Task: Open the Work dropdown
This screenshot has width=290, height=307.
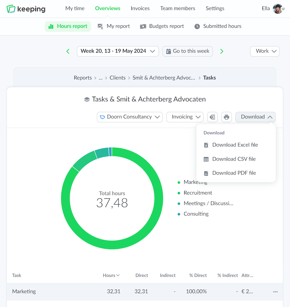Action: (x=265, y=51)
